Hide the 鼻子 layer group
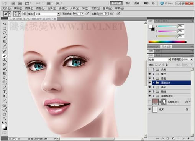The width and height of the screenshot is (195, 141). pyautogui.click(x=149, y=87)
